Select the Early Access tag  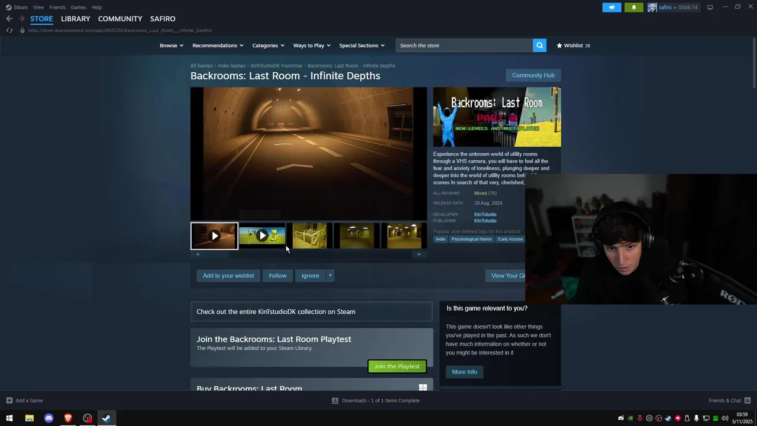[510, 239]
